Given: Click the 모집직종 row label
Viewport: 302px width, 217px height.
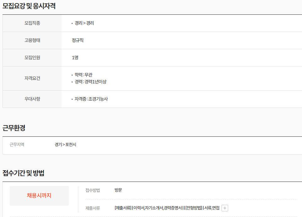Looking at the screenshot, I should 32,23.
